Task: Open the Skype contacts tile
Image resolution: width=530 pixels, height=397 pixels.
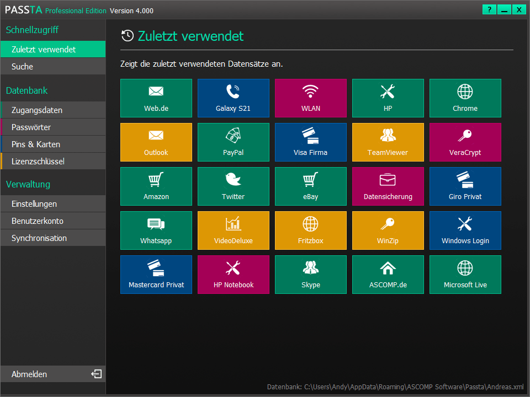Action: 311,275
